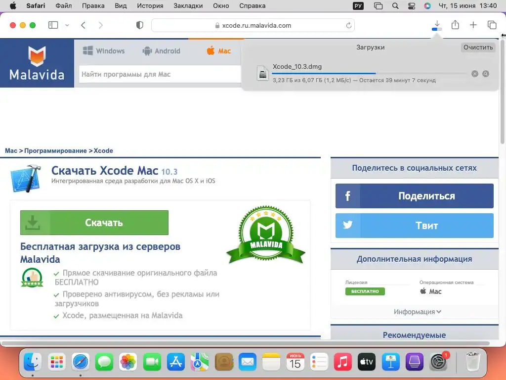506x380 pixels.
Task: Open the Справка menu
Action: [253, 6]
